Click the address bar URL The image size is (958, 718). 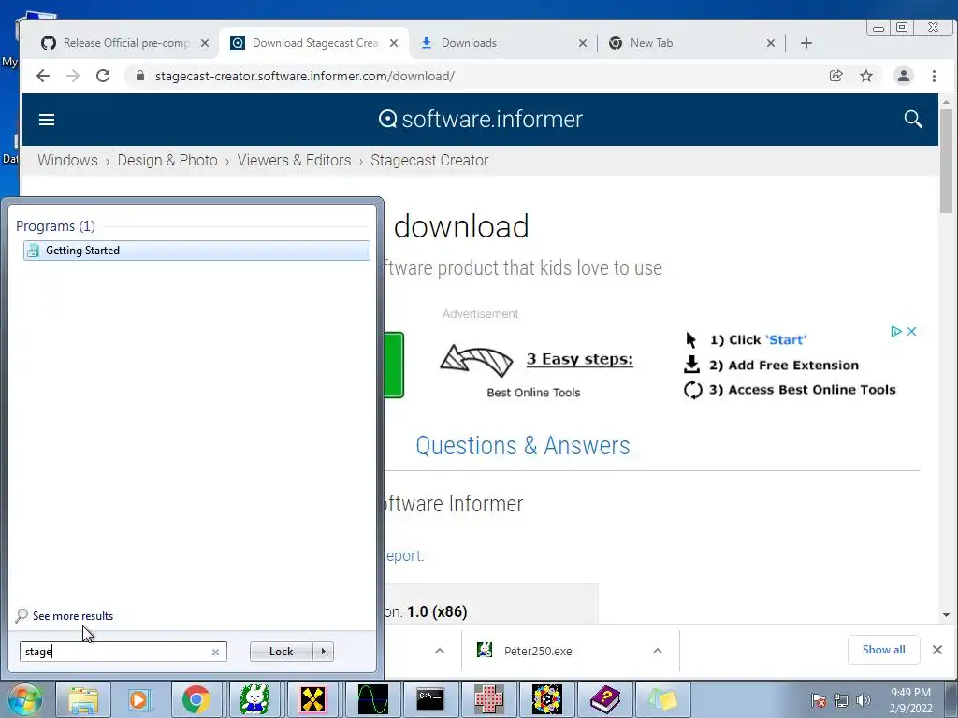coord(304,76)
